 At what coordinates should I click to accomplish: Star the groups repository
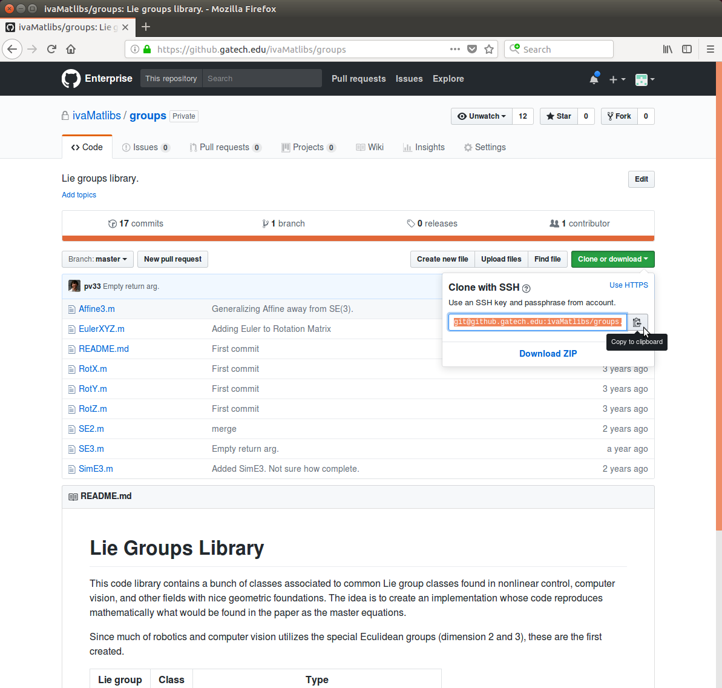coord(559,116)
